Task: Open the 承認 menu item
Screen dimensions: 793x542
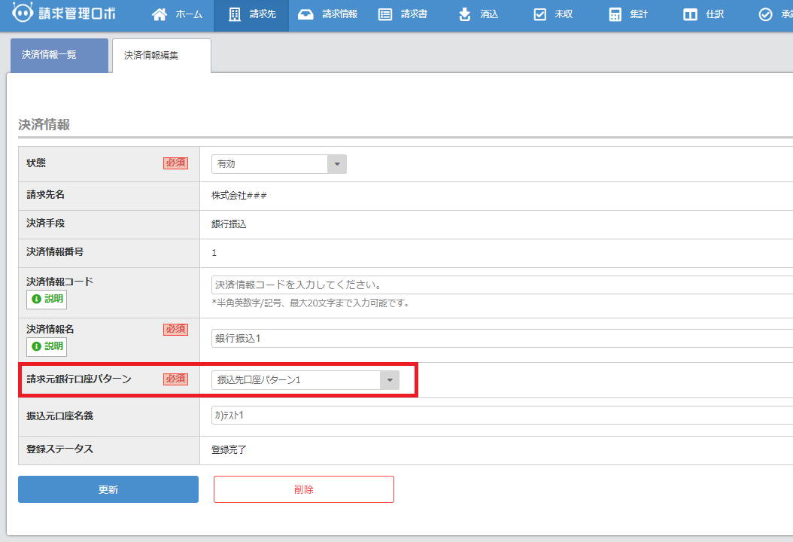Action: (773, 15)
